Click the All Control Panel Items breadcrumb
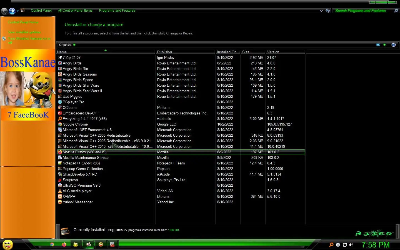 (75, 11)
